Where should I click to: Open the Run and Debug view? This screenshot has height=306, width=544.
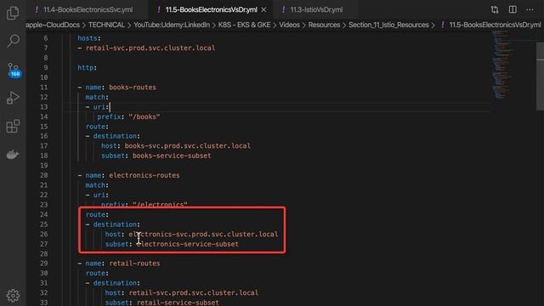tap(13, 98)
